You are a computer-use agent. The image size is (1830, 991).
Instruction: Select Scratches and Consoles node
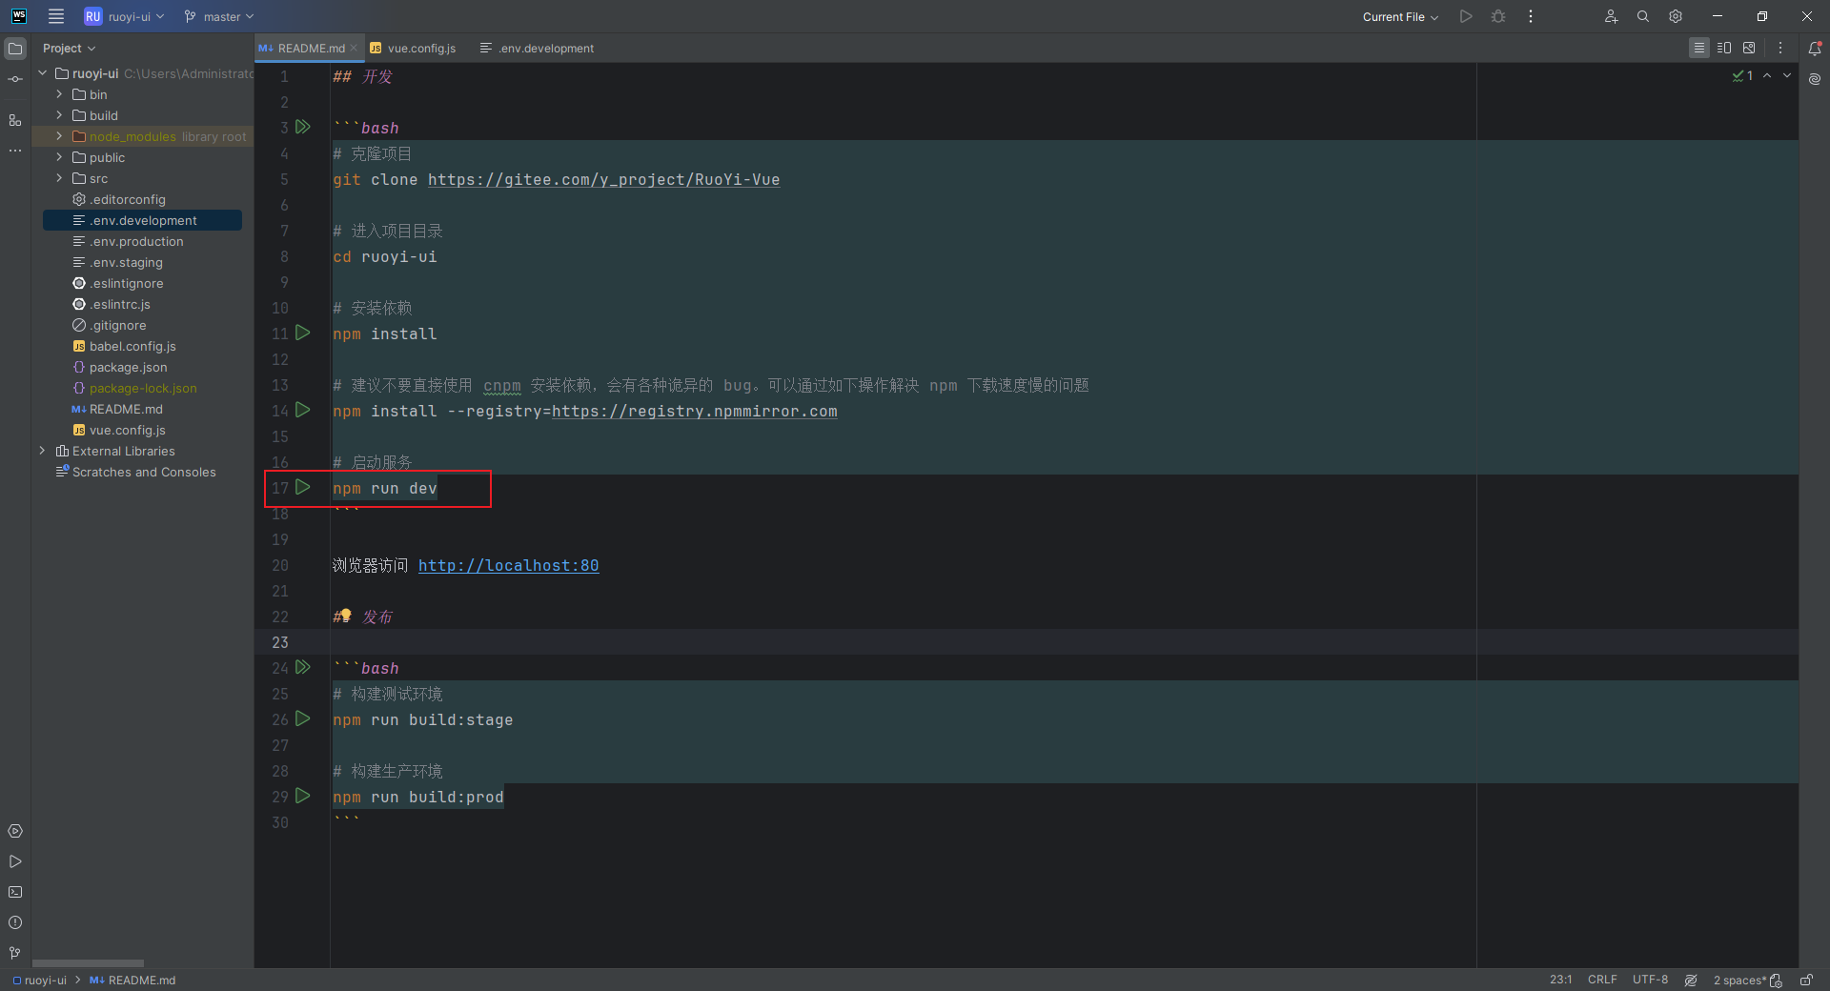[143, 472]
